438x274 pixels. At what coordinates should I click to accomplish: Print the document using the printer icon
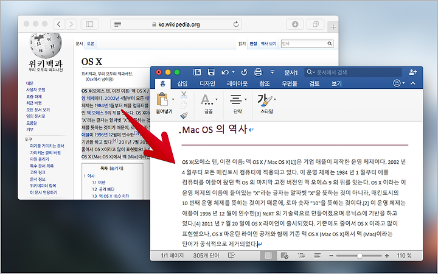(x=258, y=72)
